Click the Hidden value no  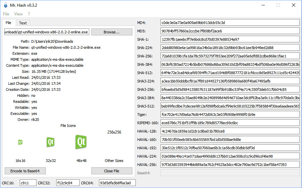pyautogui.click(x=33, y=96)
